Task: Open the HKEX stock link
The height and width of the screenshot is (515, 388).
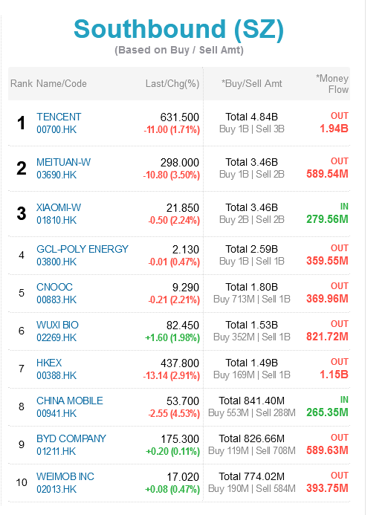Action: [x=49, y=363]
